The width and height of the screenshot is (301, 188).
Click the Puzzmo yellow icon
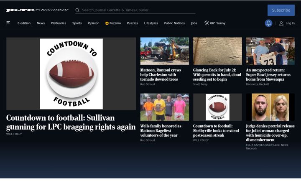(x=107, y=23)
